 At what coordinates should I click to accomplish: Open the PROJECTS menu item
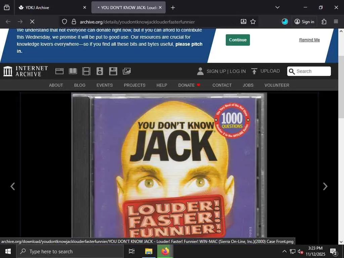click(134, 85)
